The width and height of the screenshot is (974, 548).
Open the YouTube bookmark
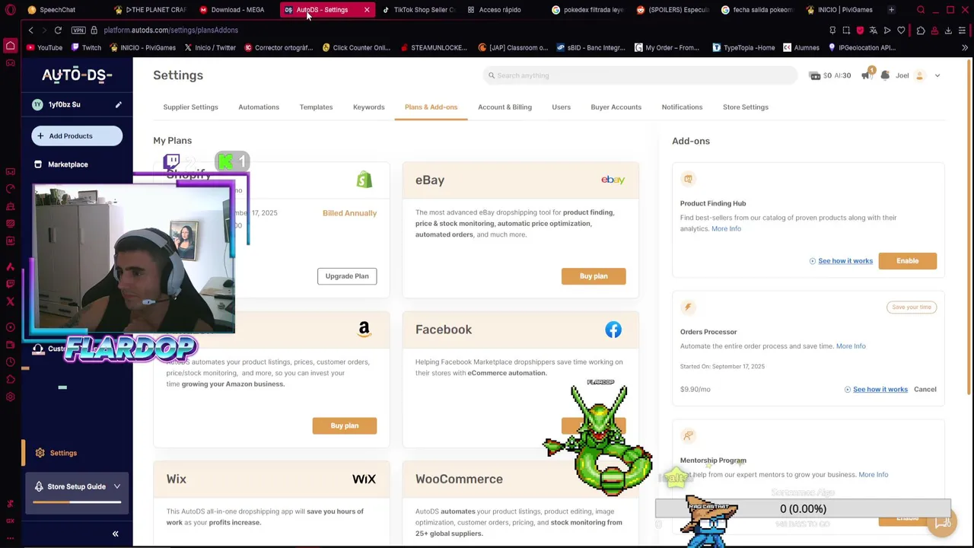point(44,48)
